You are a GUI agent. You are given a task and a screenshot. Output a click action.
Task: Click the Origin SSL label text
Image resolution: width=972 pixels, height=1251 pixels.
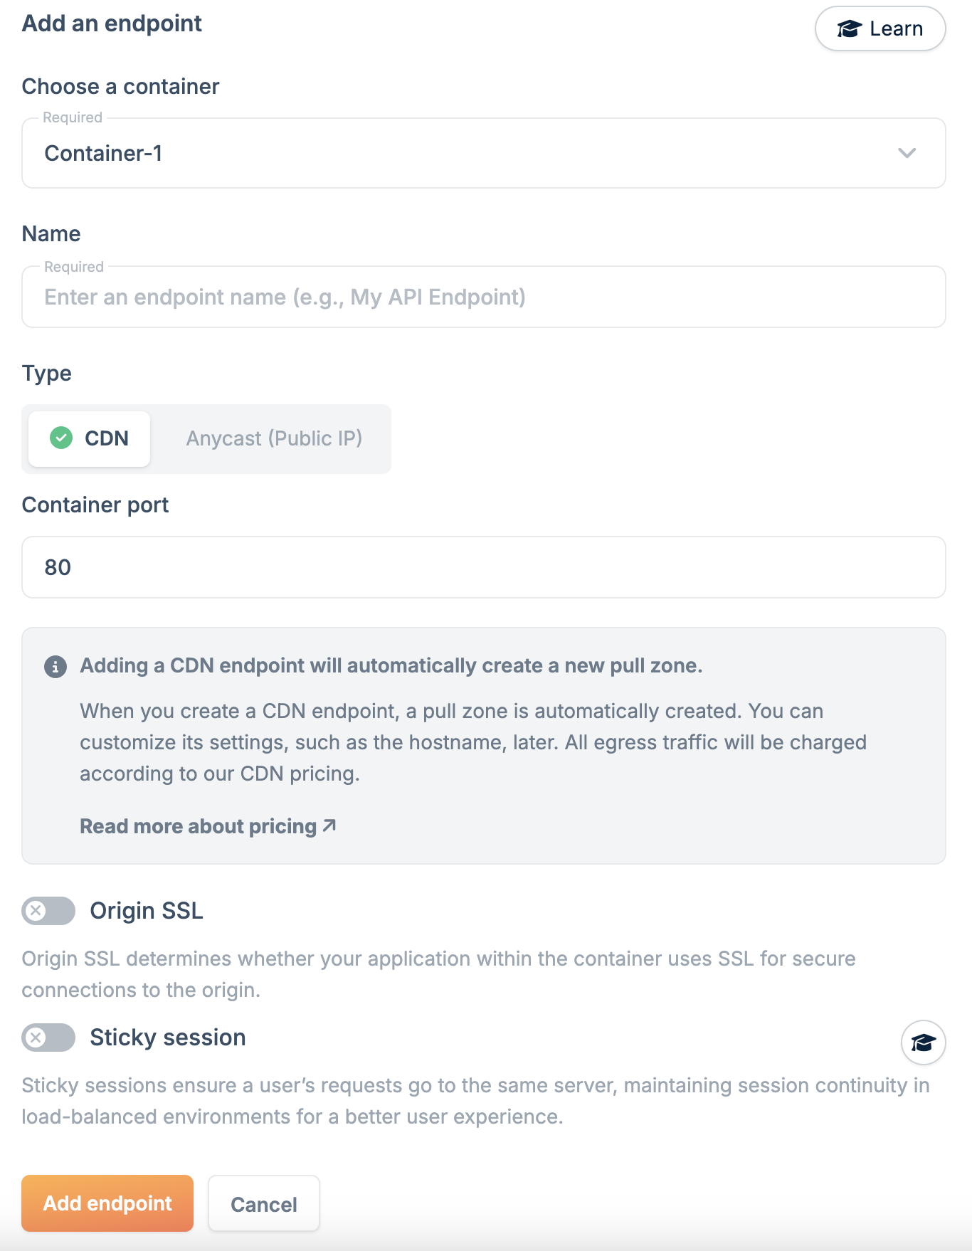[147, 911]
